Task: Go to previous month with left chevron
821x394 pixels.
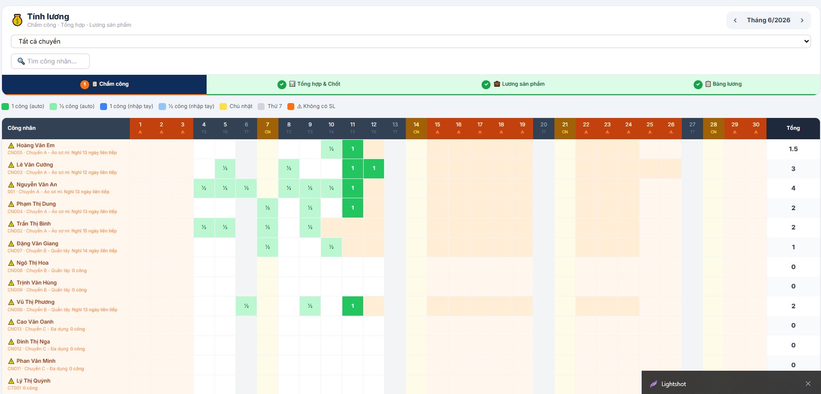Action: [x=735, y=20]
